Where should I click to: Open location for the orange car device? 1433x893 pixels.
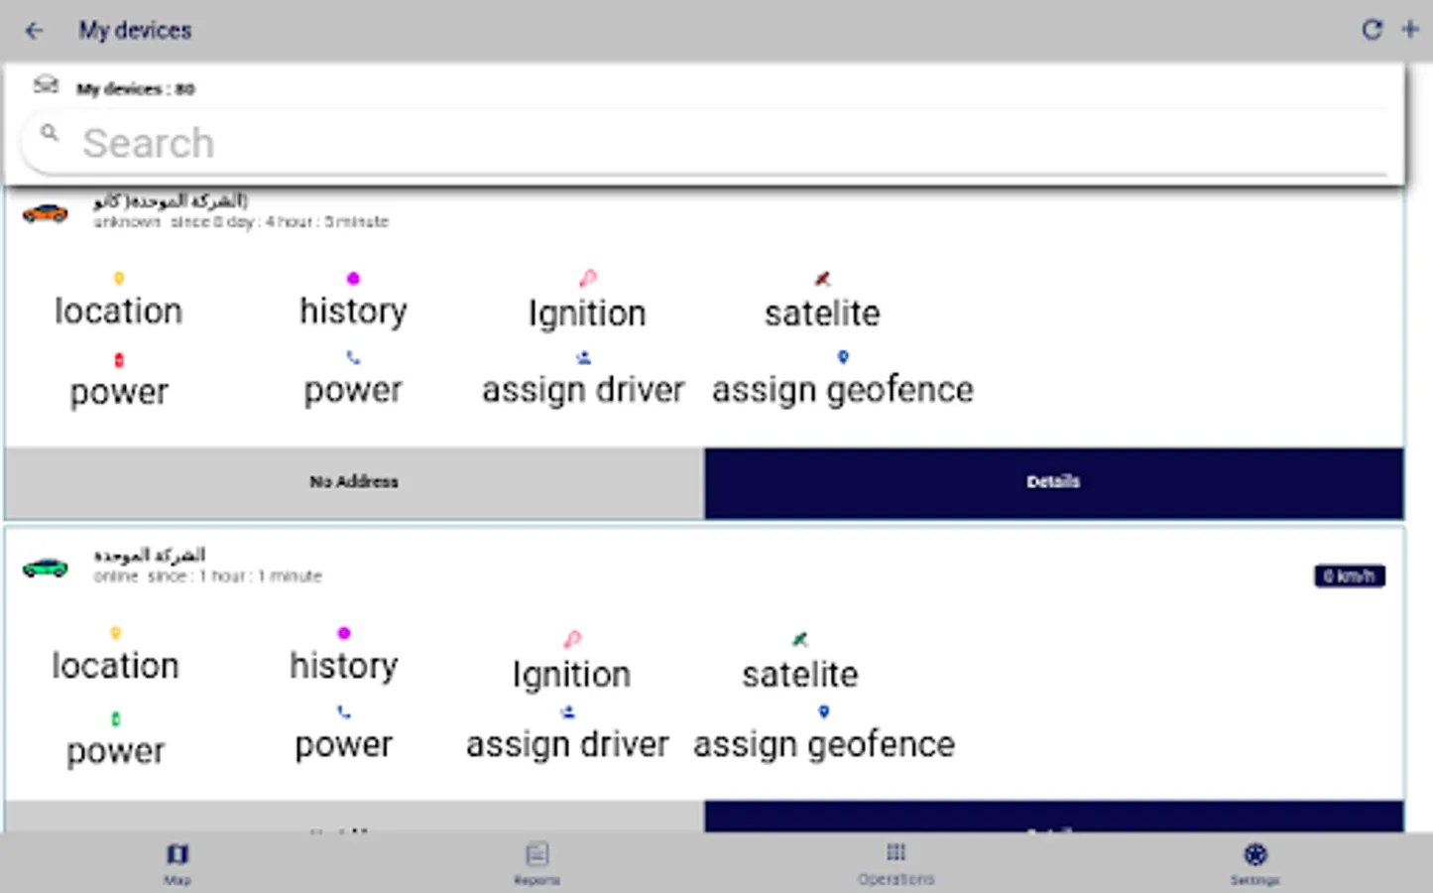coord(118,300)
